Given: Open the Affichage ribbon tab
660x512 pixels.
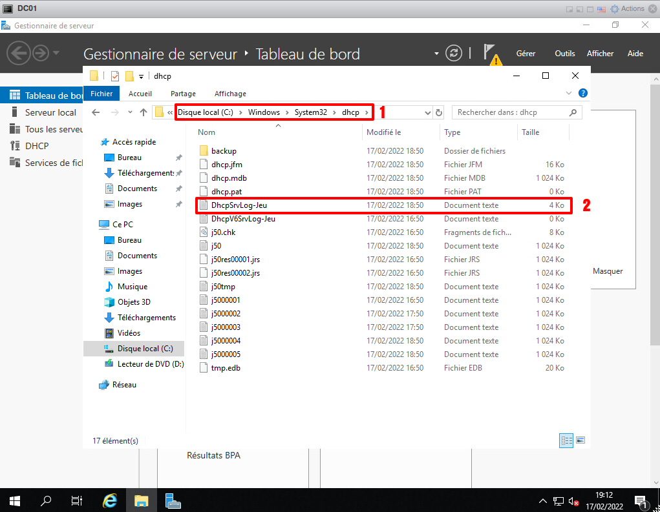Looking at the screenshot, I should [230, 94].
